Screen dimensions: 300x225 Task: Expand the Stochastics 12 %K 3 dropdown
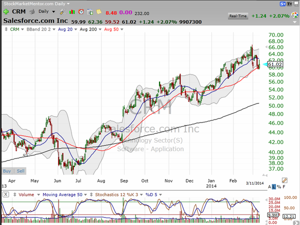(x=141, y=194)
